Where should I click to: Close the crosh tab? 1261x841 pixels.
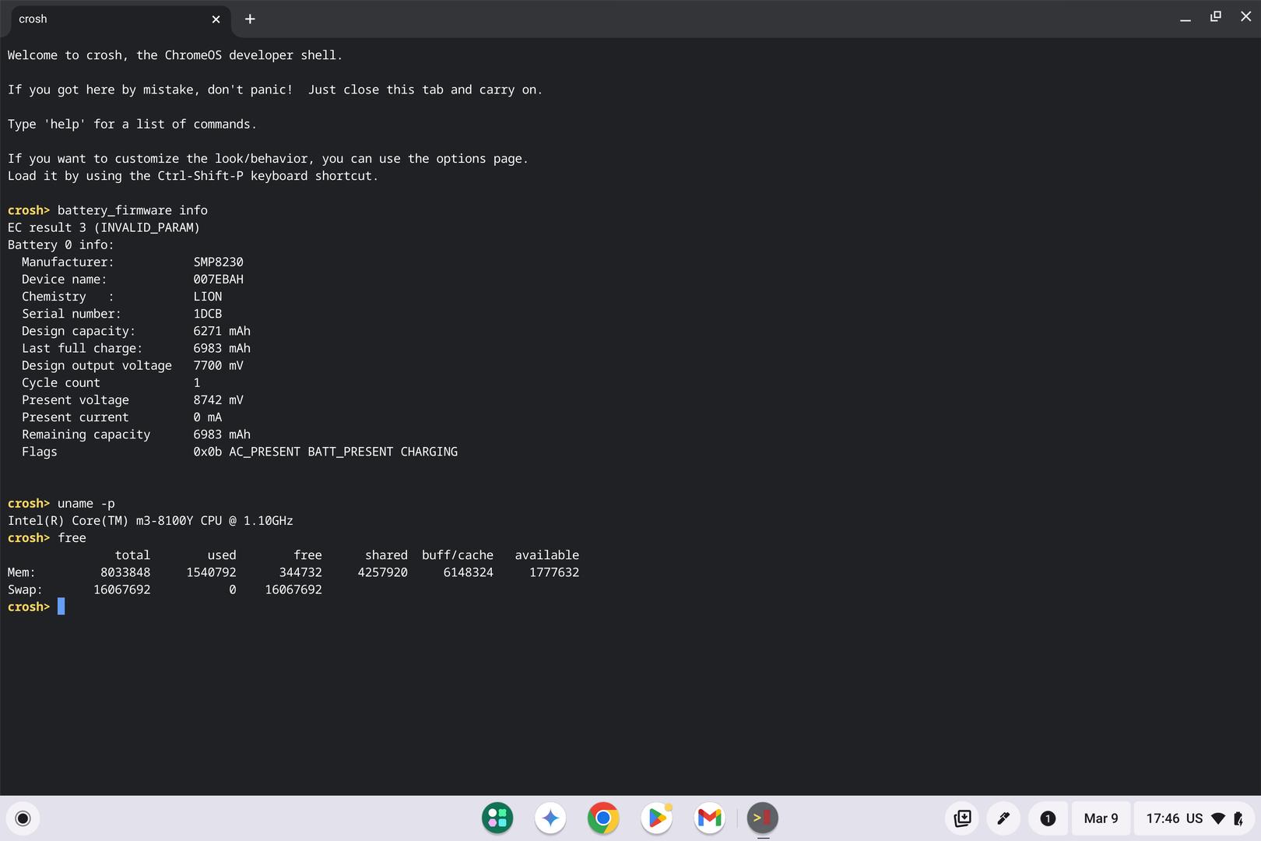coord(216,19)
